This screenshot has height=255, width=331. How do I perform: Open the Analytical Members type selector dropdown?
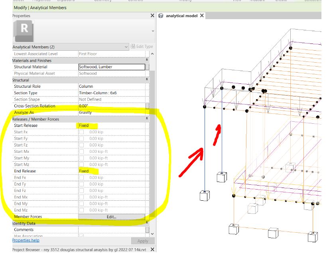coord(126,47)
